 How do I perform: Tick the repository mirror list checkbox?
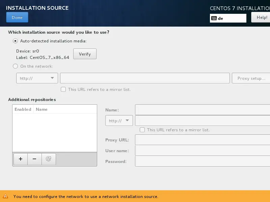click(x=142, y=130)
